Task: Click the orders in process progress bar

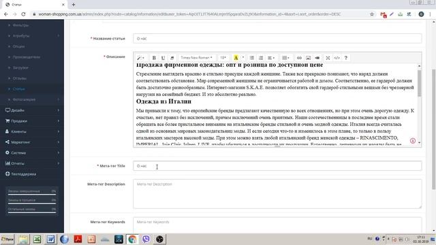Action: (32, 203)
